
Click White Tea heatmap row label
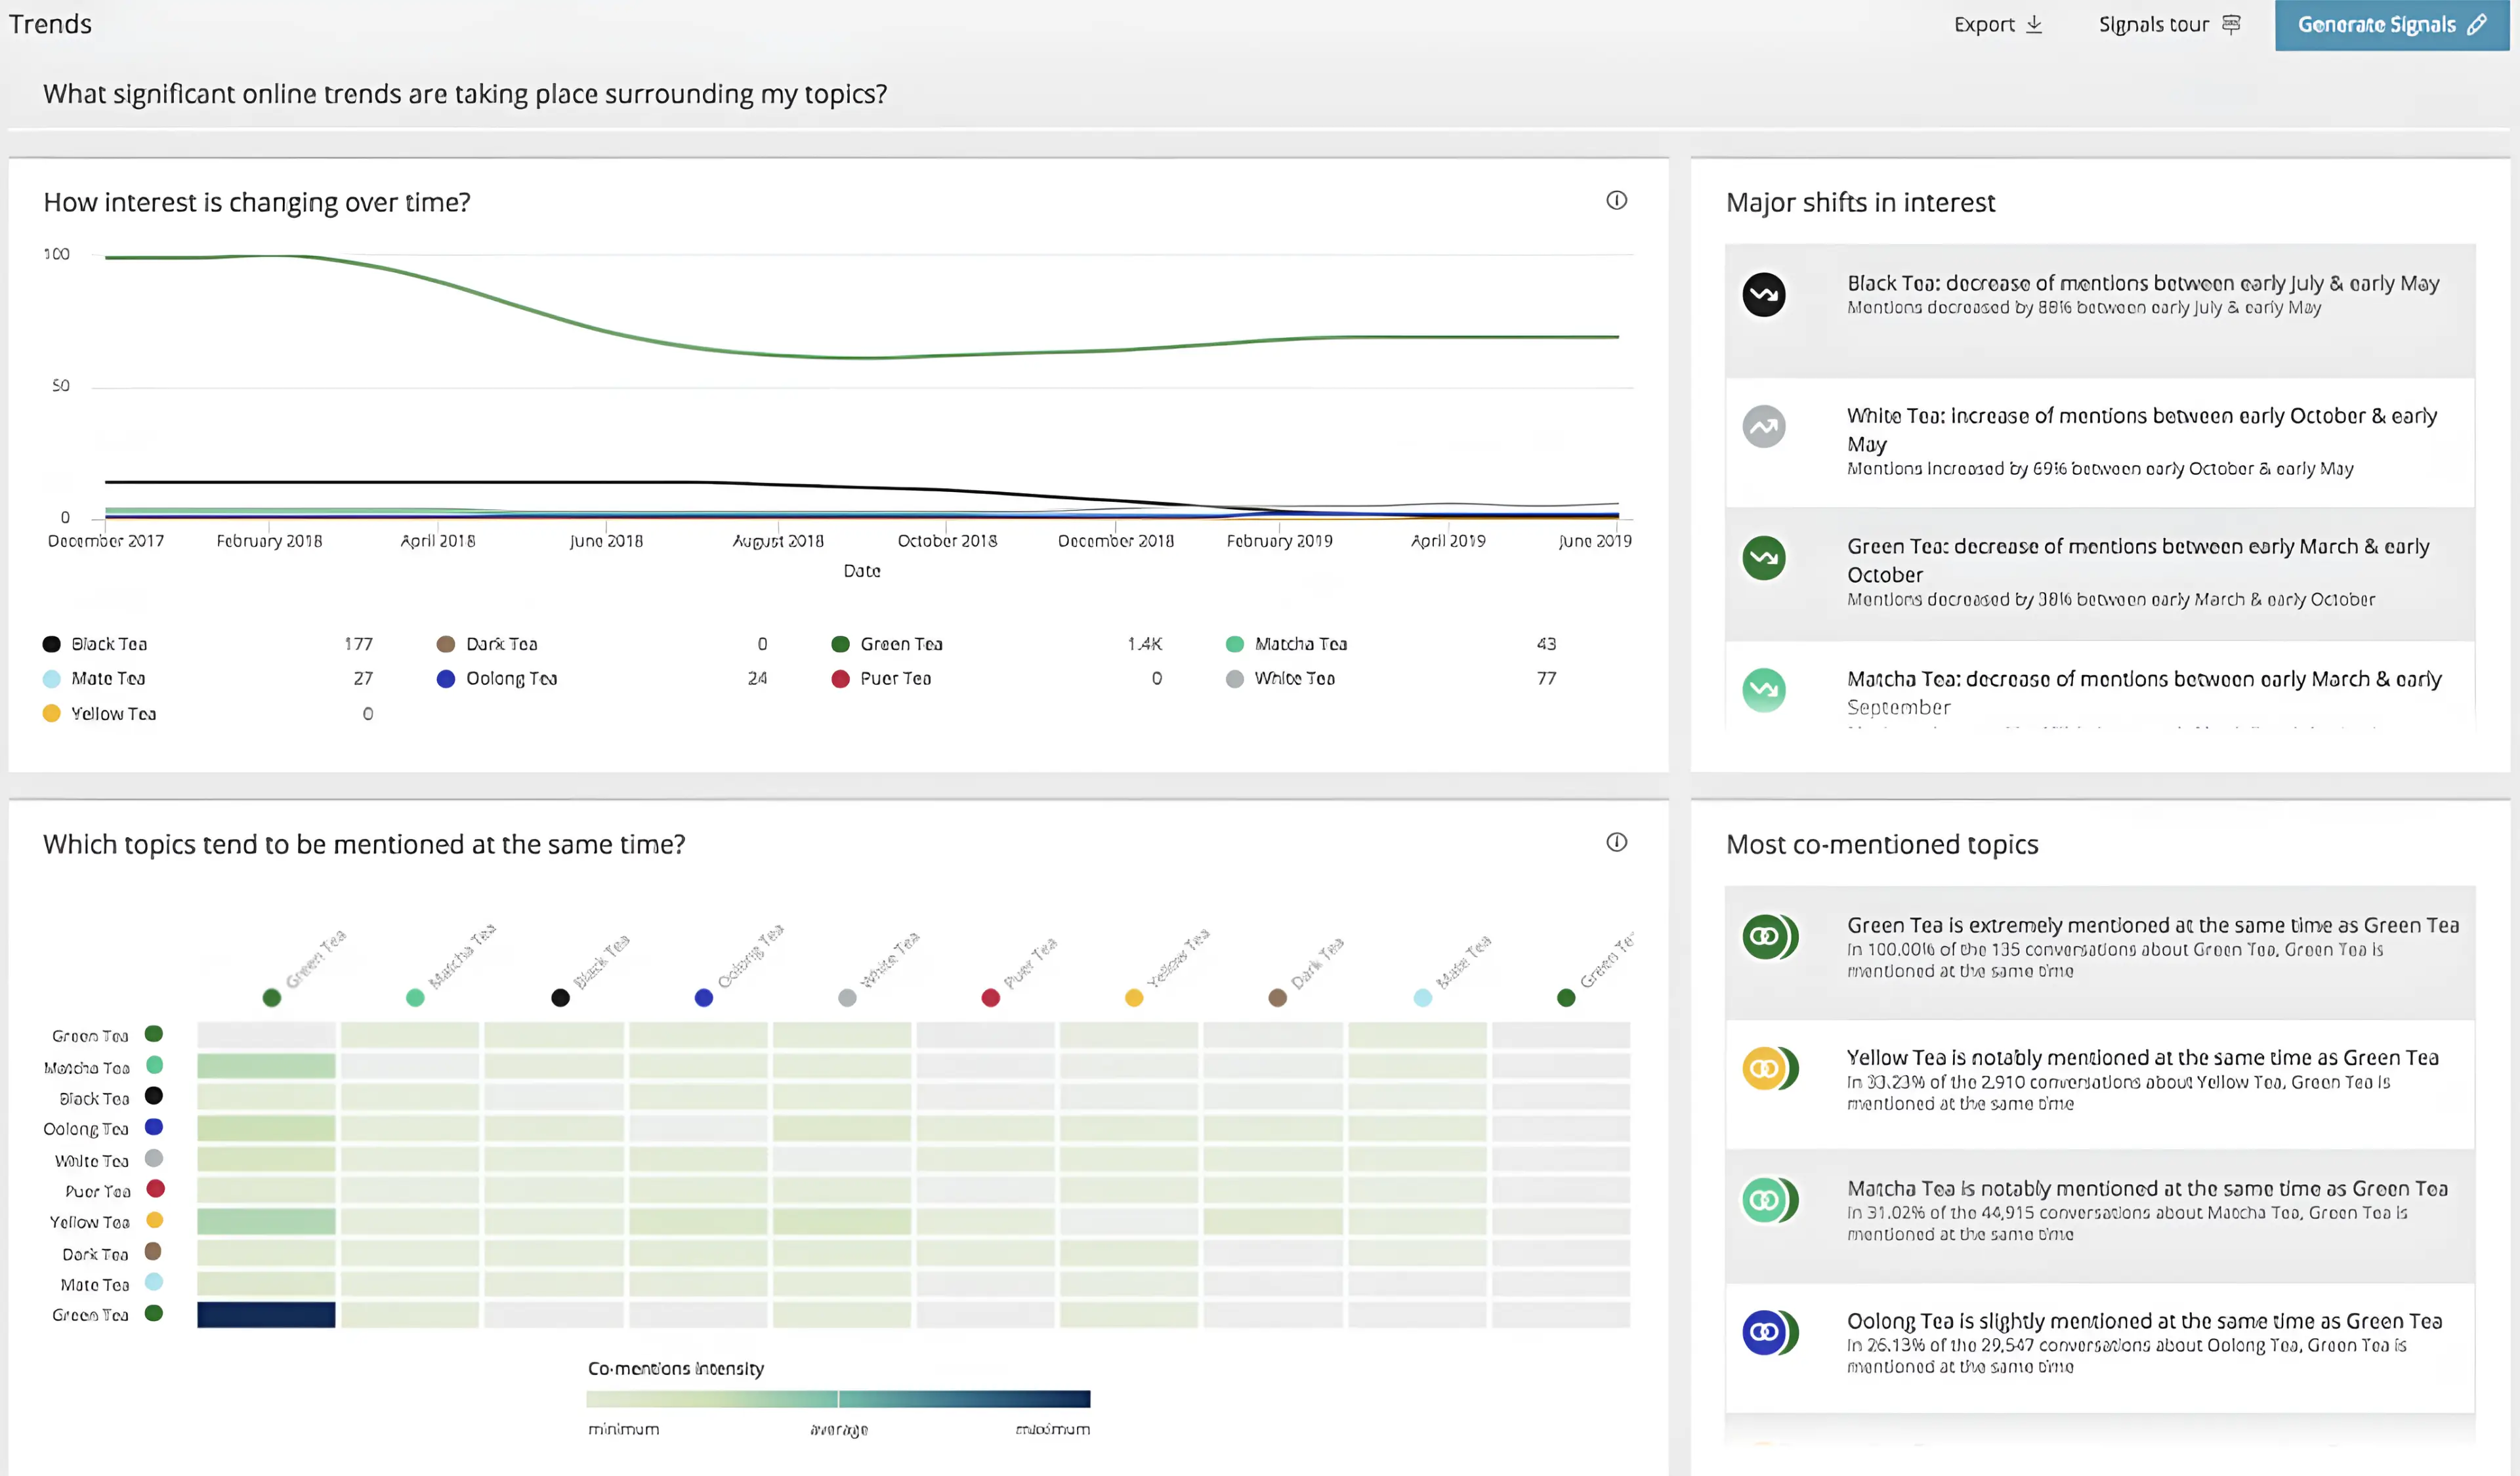click(x=92, y=1160)
